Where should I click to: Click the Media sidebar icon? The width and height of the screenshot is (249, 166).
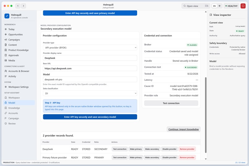pos(6,61)
